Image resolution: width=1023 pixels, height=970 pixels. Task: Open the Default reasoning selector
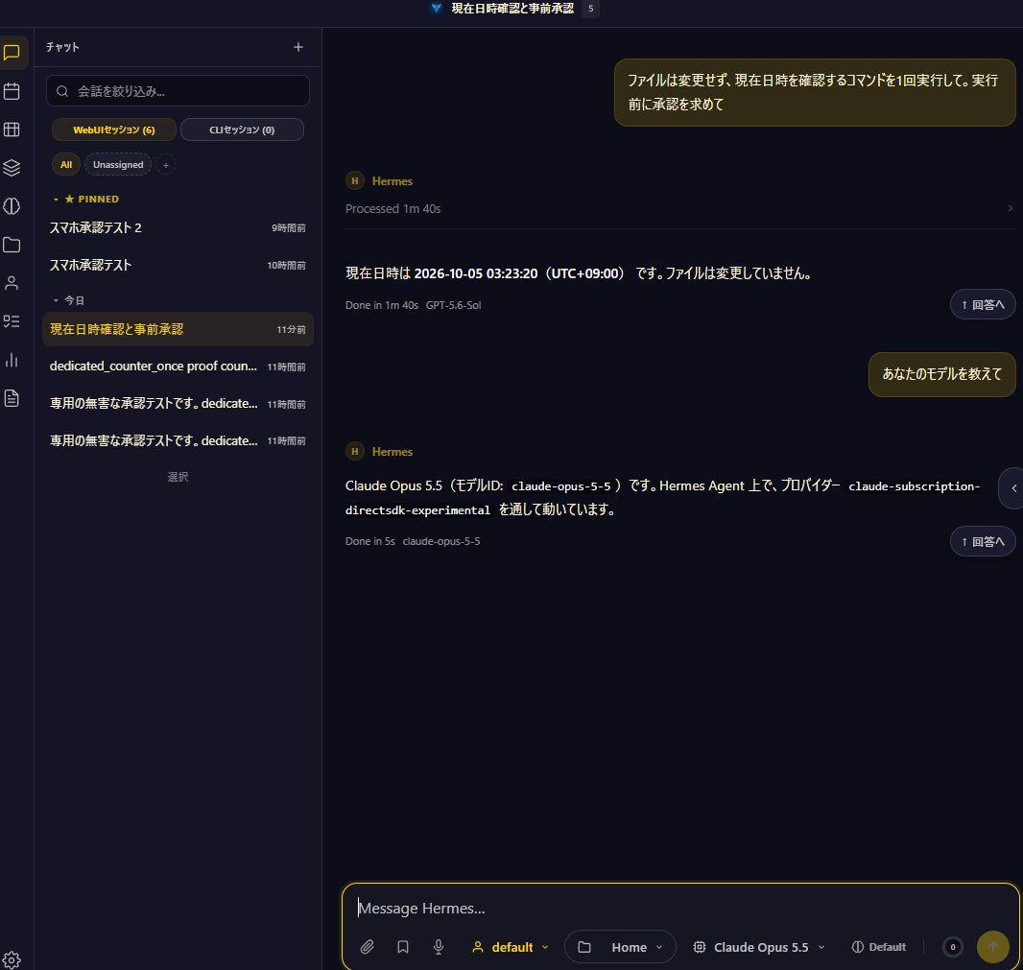pos(879,947)
